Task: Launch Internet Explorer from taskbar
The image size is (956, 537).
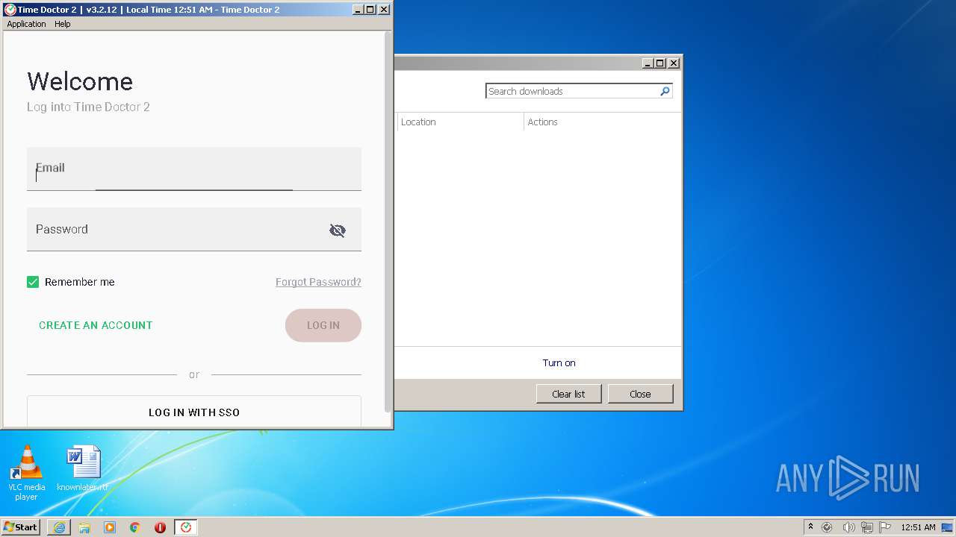Action: (x=59, y=527)
